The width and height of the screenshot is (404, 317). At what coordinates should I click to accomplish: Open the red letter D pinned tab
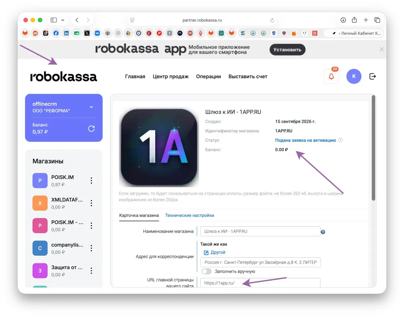coord(315,33)
